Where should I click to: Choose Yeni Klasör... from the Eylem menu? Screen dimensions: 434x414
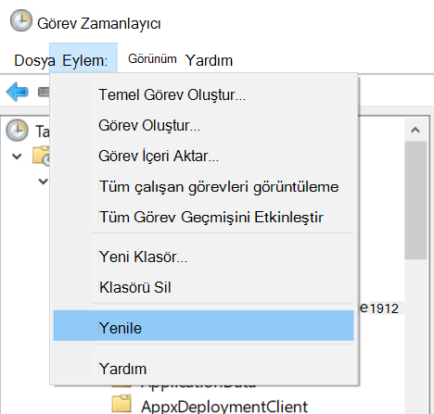(203, 257)
